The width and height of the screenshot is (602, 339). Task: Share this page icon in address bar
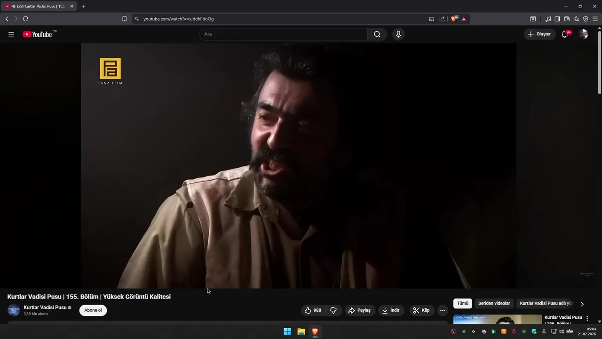pyautogui.click(x=442, y=19)
